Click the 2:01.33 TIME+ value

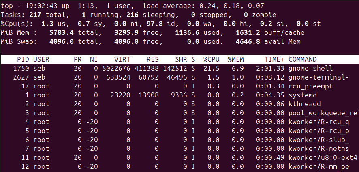pyautogui.click(x=270, y=68)
